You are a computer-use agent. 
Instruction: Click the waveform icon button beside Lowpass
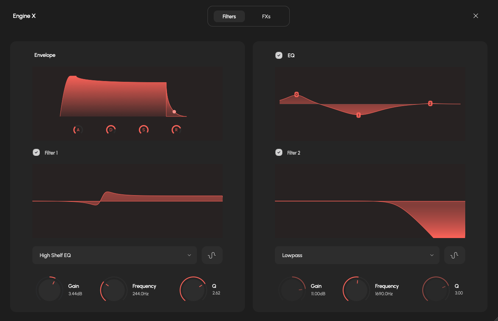455,255
